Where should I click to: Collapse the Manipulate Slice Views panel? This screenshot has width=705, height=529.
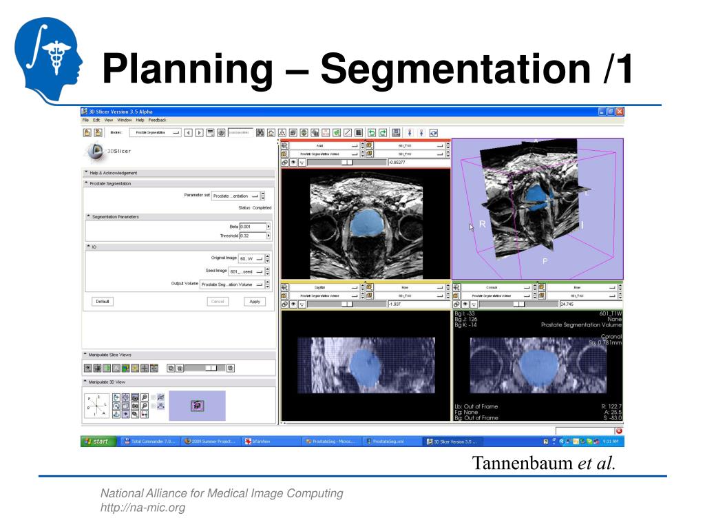pos(85,355)
